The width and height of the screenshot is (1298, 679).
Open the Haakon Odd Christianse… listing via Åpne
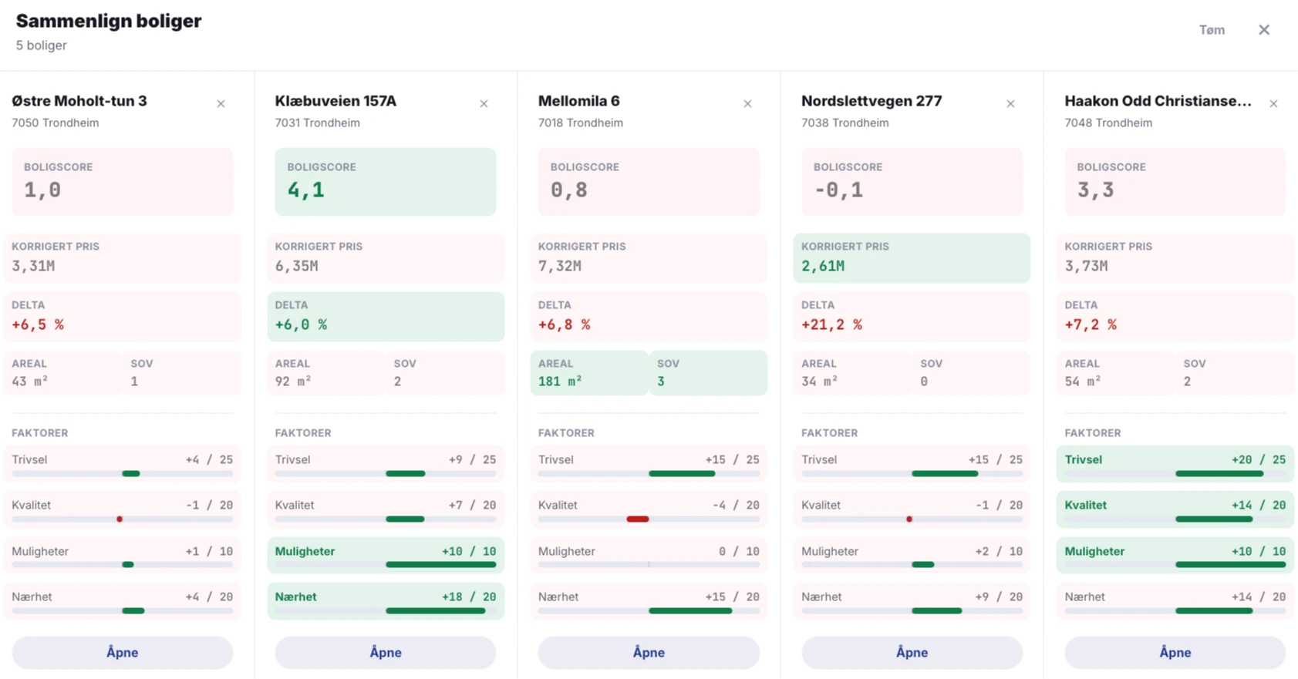click(x=1175, y=653)
